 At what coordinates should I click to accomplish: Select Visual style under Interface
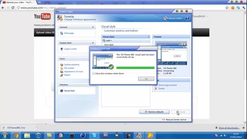pos(69,91)
